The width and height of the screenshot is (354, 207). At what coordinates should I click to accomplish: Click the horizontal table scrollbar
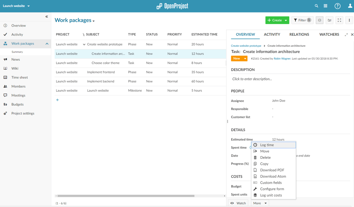[125, 196]
